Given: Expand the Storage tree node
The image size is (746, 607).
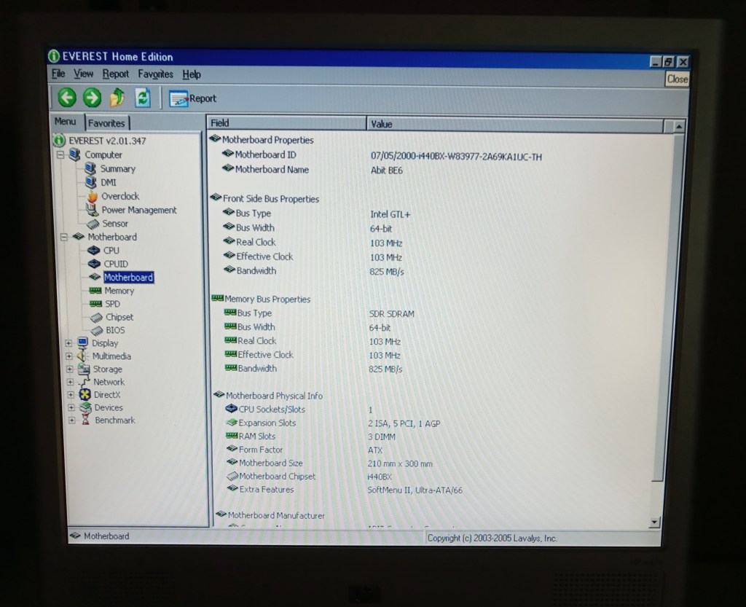Looking at the screenshot, I should [x=70, y=369].
